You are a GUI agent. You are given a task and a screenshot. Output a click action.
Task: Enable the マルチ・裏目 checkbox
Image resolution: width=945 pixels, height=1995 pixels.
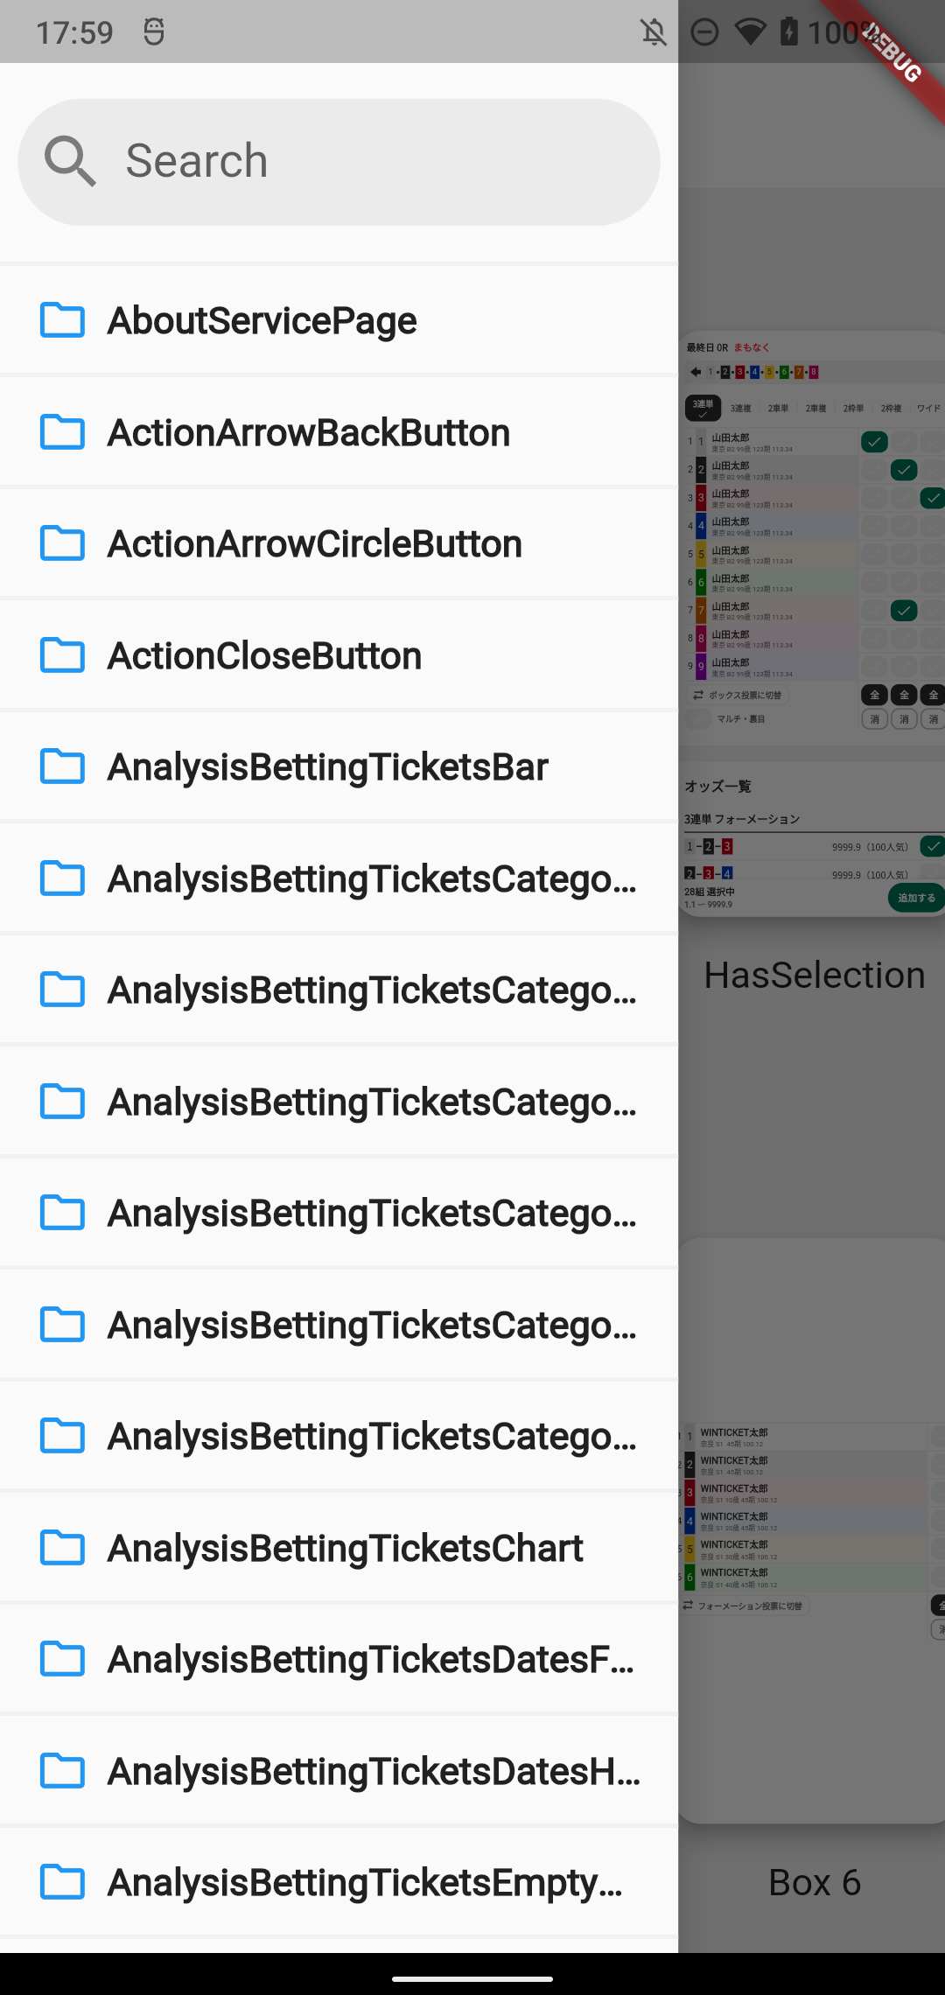coord(697,719)
